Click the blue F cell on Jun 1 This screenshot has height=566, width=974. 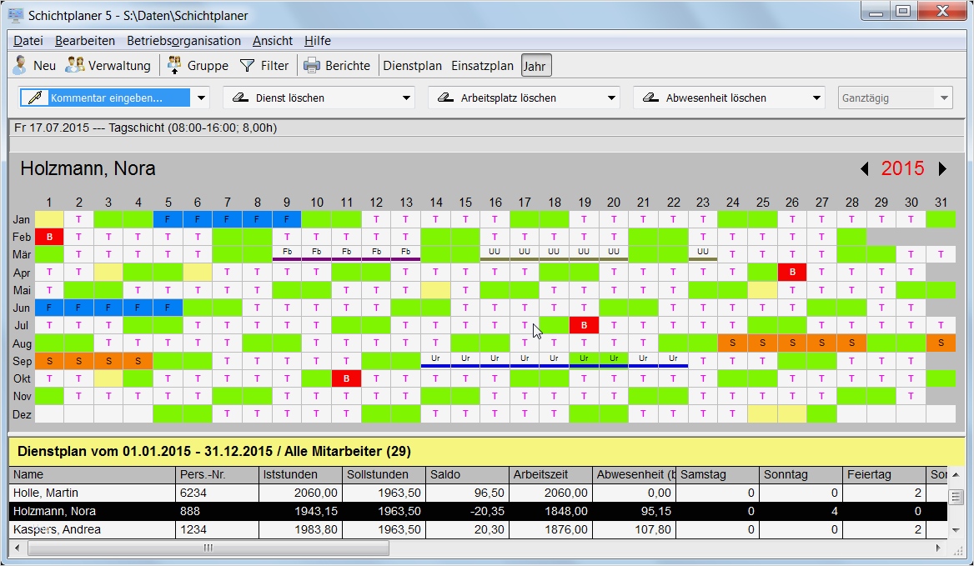pos(49,308)
